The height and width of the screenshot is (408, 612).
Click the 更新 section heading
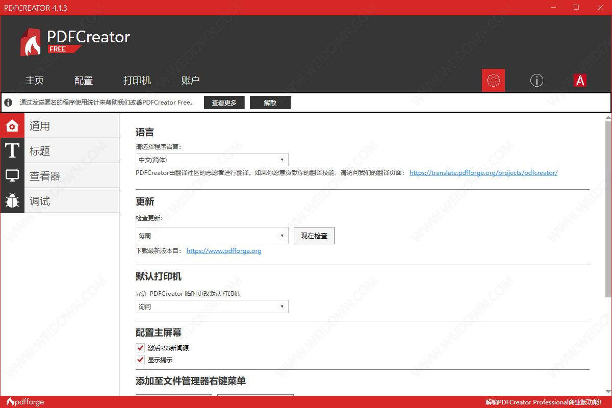(145, 201)
